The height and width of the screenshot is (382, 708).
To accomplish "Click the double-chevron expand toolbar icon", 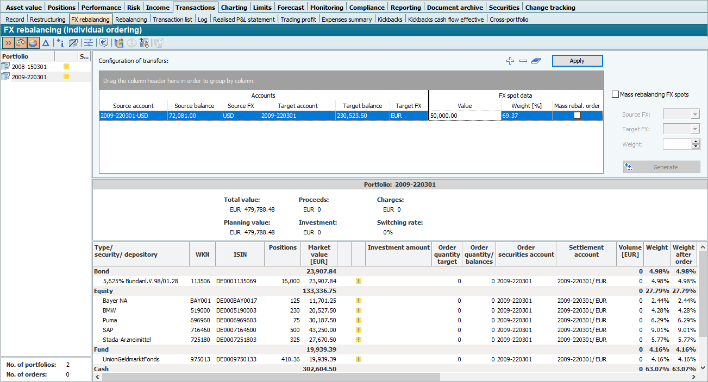I will (8, 43).
